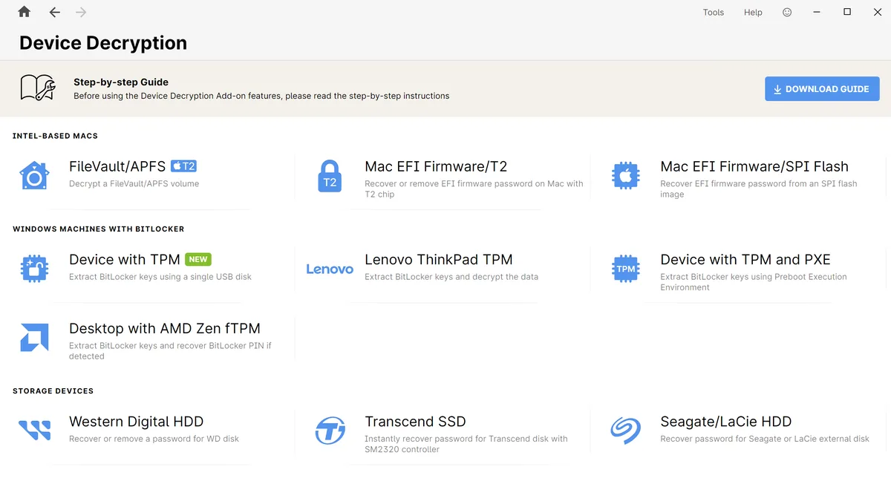891x487 pixels.
Task: Click the Western Digital logo icon
Action: (34, 431)
